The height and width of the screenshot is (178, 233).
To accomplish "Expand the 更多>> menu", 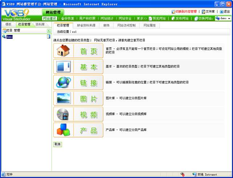I will 142,19.
